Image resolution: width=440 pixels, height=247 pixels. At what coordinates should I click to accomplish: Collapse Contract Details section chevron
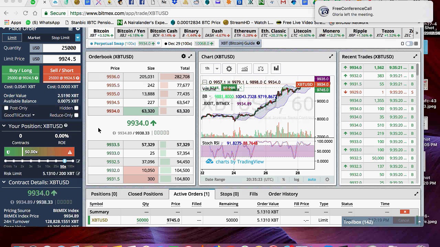4,183
